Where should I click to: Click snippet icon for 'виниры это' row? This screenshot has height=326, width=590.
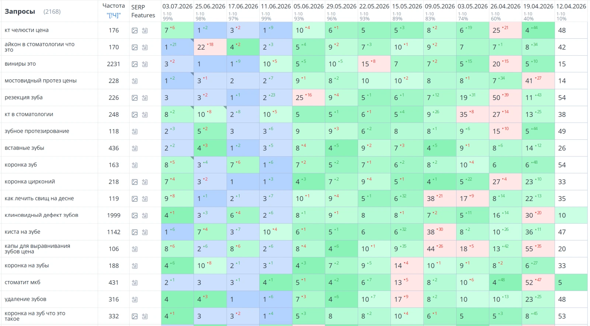coord(145,64)
